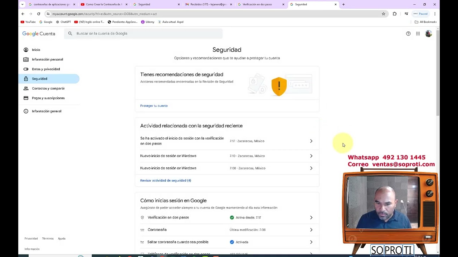Bookmark this page with star icon
The width and height of the screenshot is (458, 257).
383,14
